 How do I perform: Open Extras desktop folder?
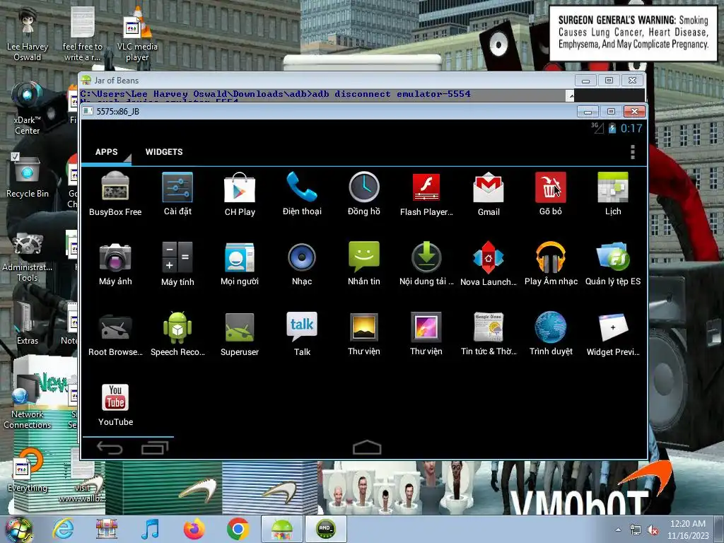(x=28, y=323)
